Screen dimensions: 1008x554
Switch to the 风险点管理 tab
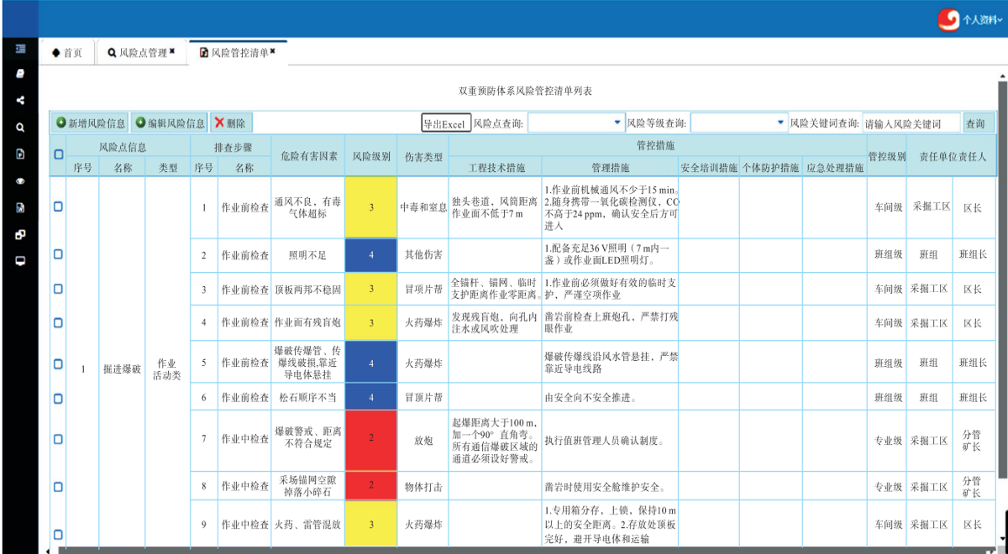[137, 53]
